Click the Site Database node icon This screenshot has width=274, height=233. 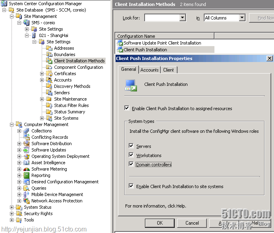(12, 10)
